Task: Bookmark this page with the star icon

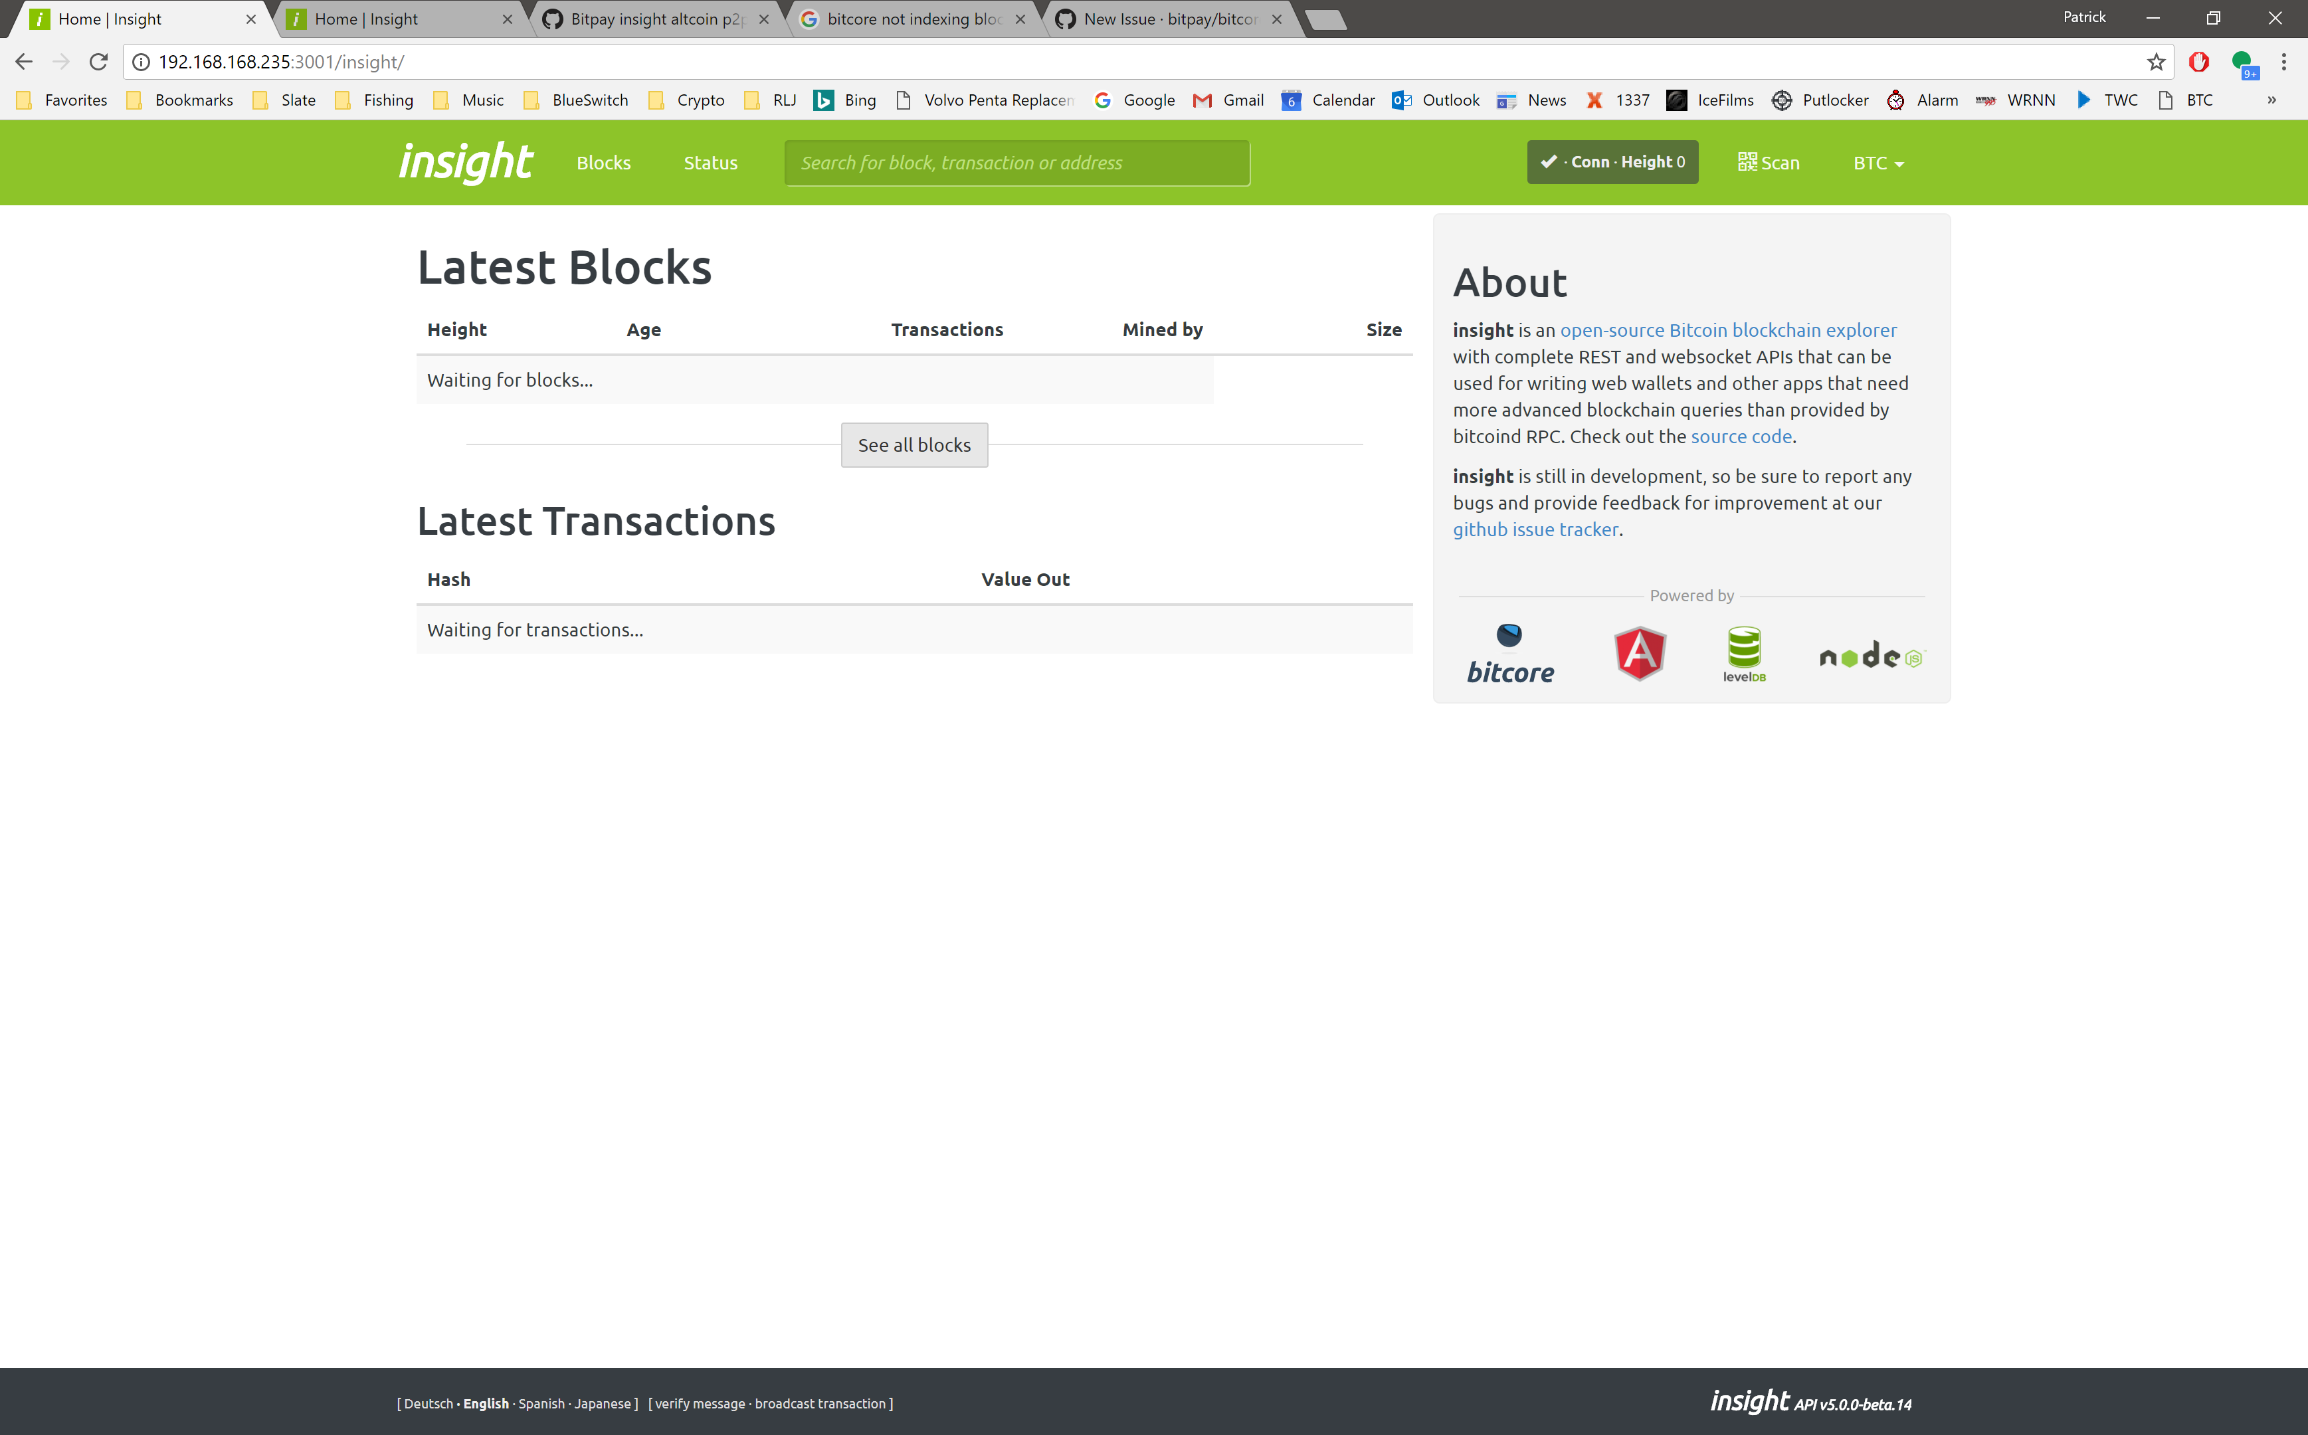Action: pyautogui.click(x=2155, y=62)
